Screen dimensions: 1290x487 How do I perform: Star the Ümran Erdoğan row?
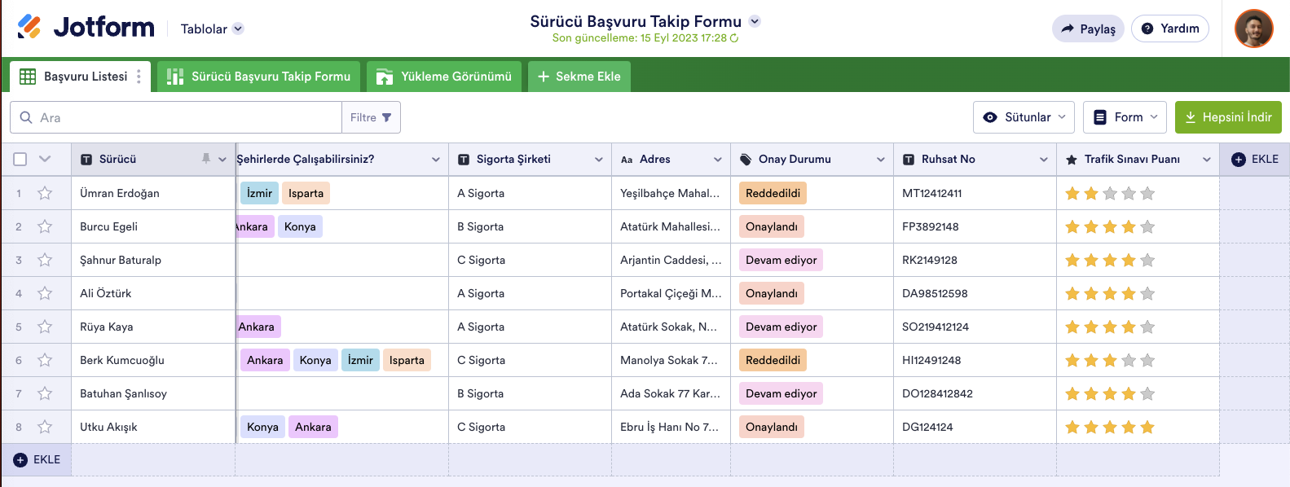(x=45, y=193)
